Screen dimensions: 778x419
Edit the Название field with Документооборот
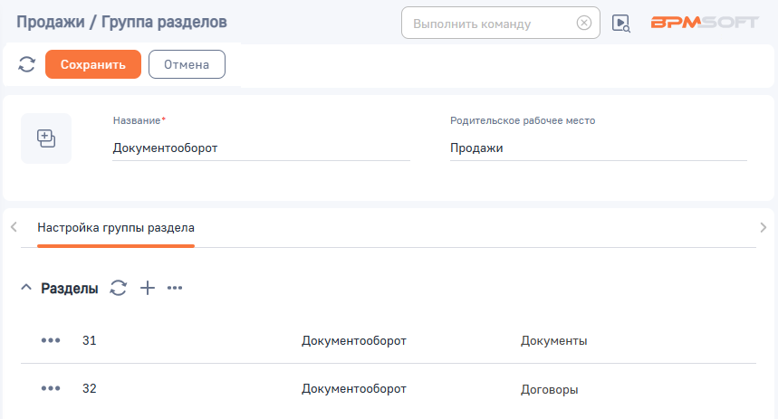pos(261,148)
